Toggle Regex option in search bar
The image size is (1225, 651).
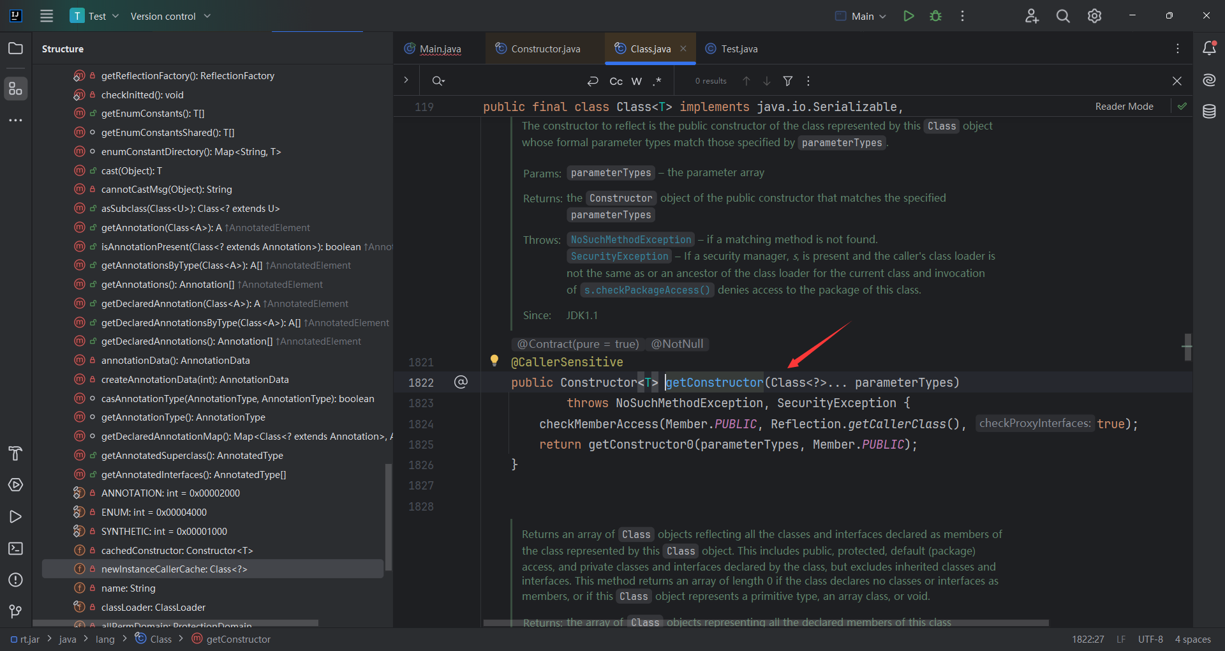click(x=657, y=81)
